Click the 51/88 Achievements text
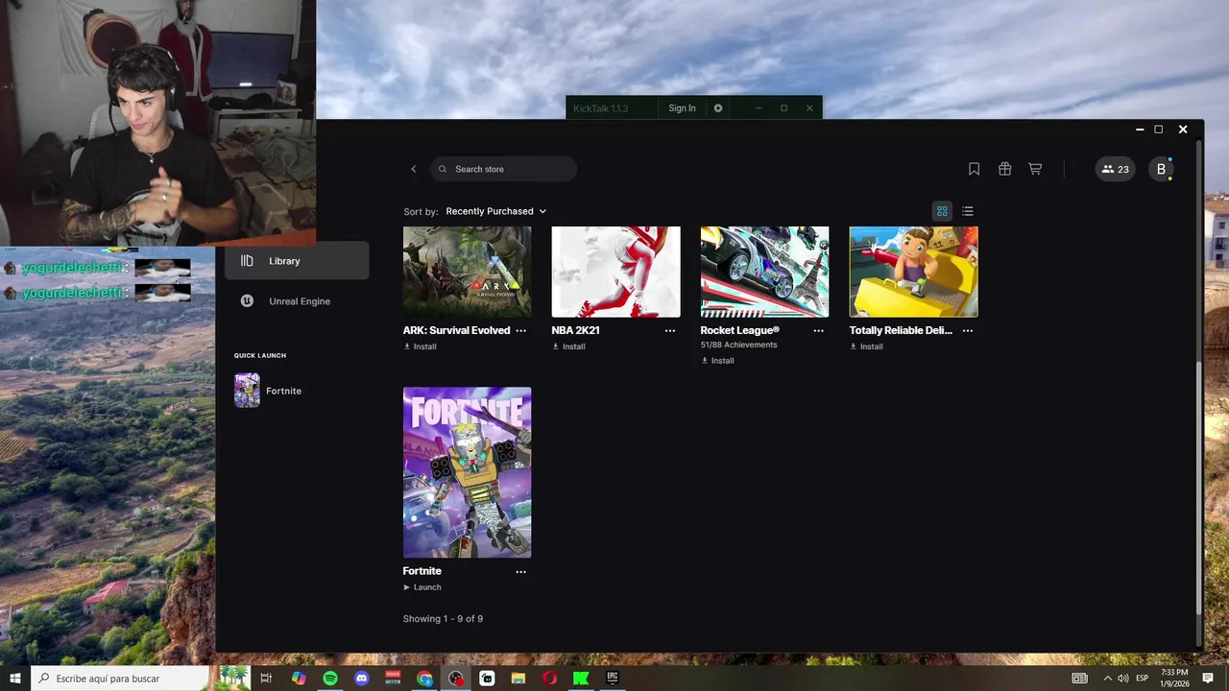Image resolution: width=1229 pixels, height=691 pixels. [738, 345]
